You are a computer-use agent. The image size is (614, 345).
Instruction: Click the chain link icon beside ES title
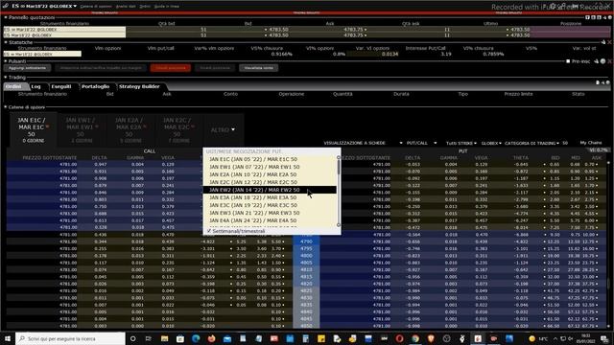tap(5, 6)
